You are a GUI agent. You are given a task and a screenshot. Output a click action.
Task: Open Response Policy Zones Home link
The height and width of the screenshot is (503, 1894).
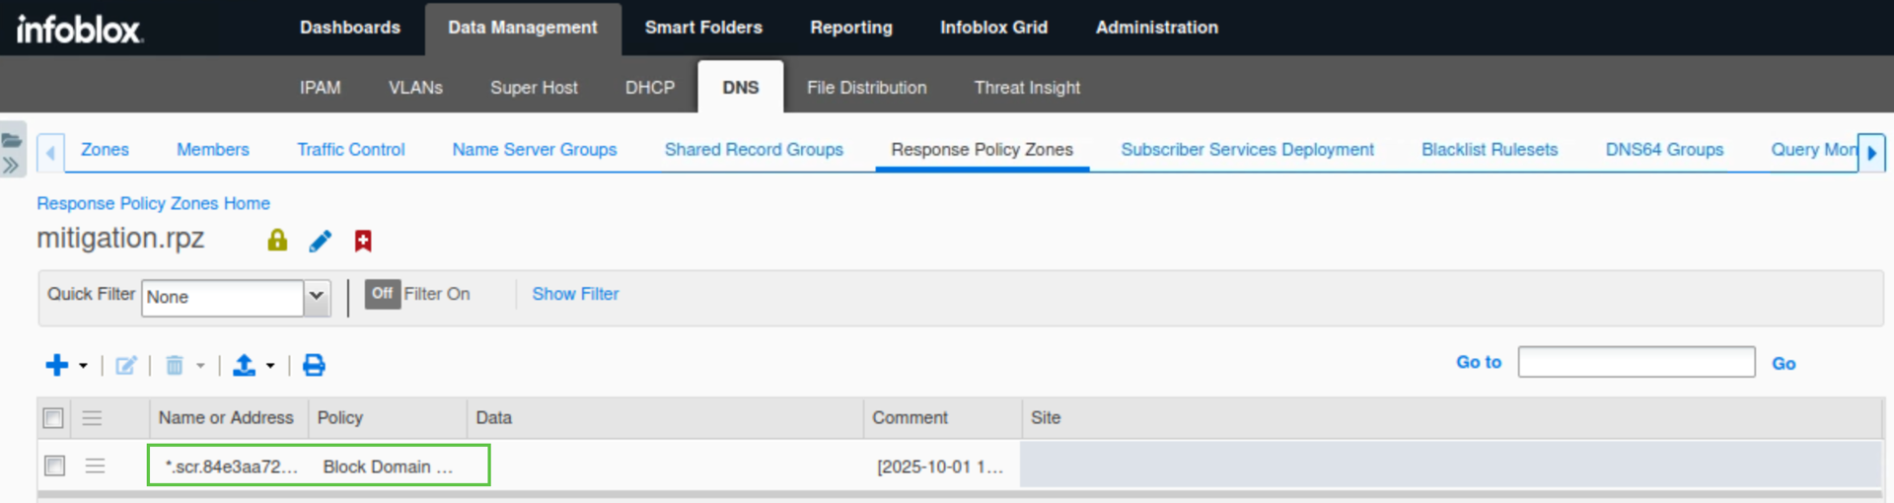point(153,203)
